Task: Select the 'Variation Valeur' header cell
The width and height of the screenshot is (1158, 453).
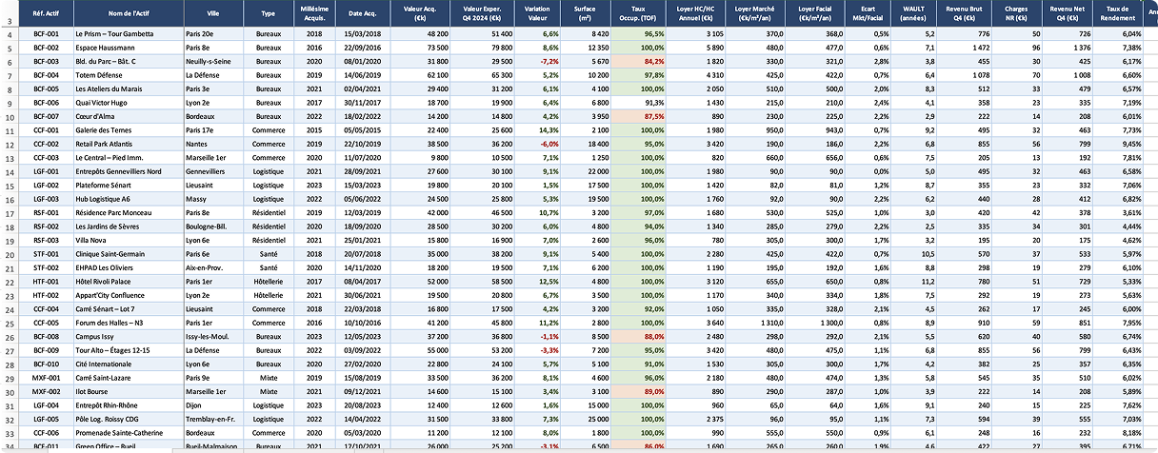Action: click(x=537, y=13)
